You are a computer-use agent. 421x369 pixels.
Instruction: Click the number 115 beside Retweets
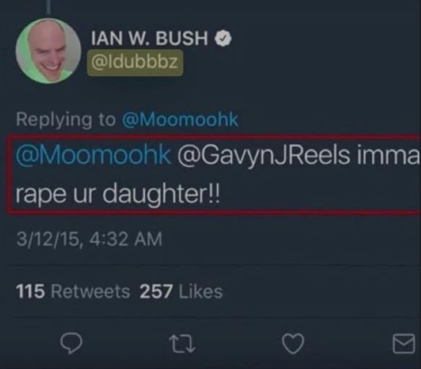click(31, 292)
